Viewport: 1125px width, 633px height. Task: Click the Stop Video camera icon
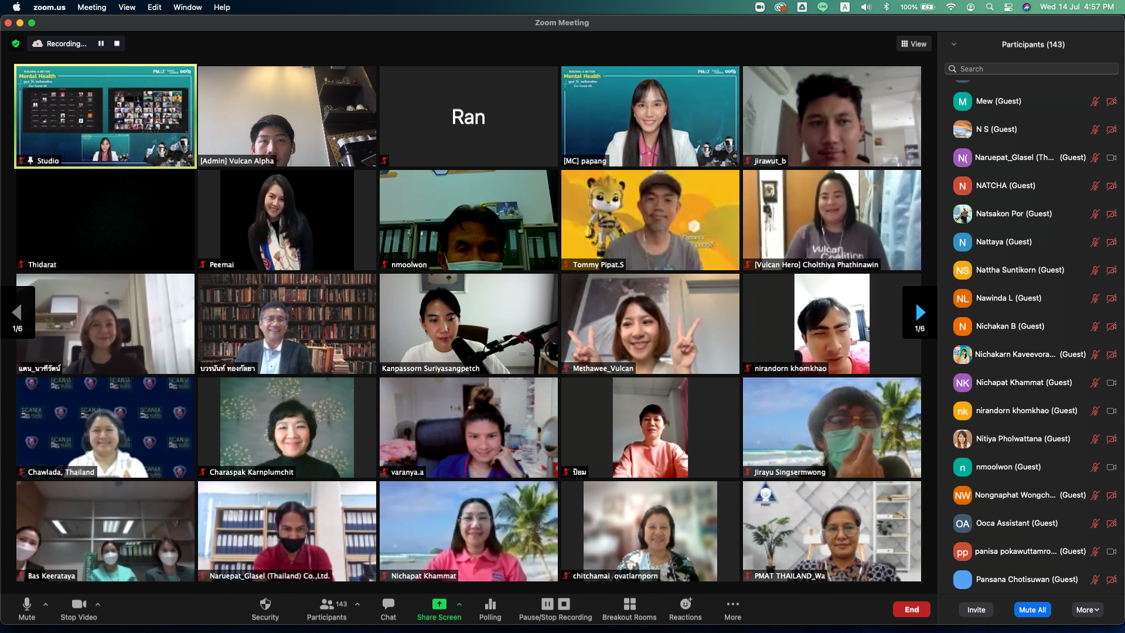click(x=79, y=604)
